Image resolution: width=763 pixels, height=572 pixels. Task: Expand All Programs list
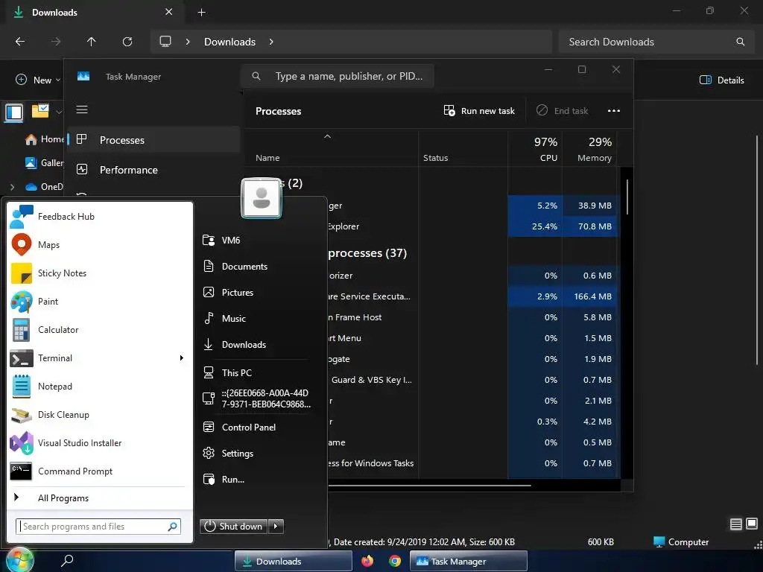[100, 498]
